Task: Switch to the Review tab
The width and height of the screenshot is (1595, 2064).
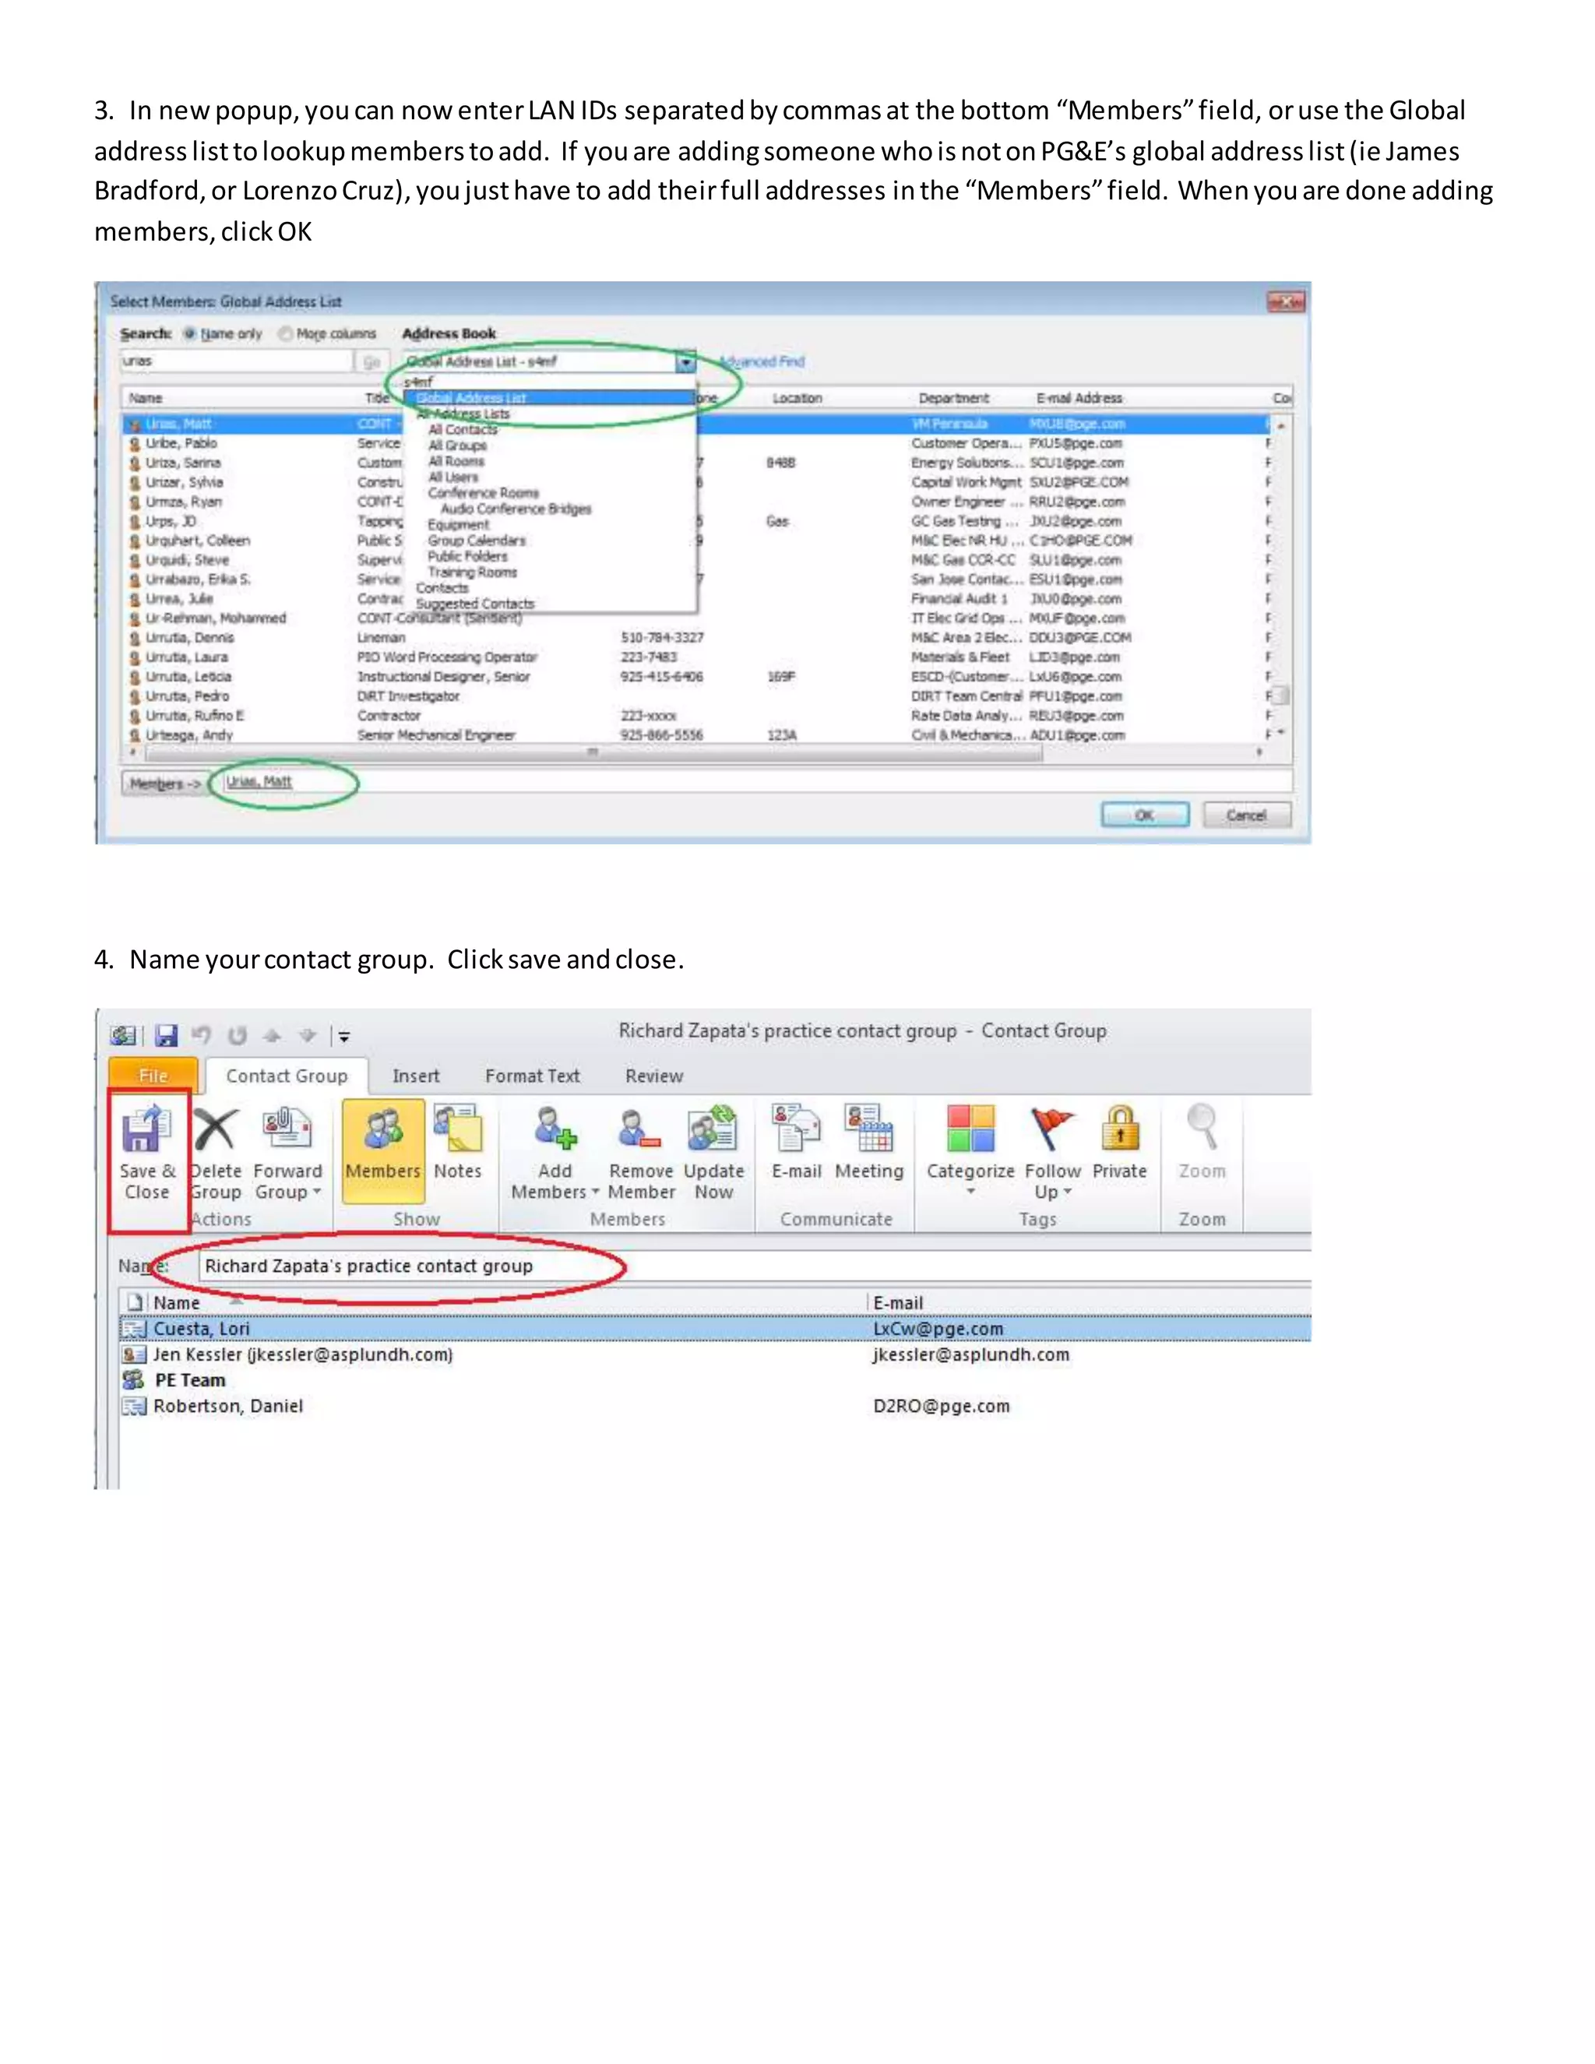Action: point(654,1076)
